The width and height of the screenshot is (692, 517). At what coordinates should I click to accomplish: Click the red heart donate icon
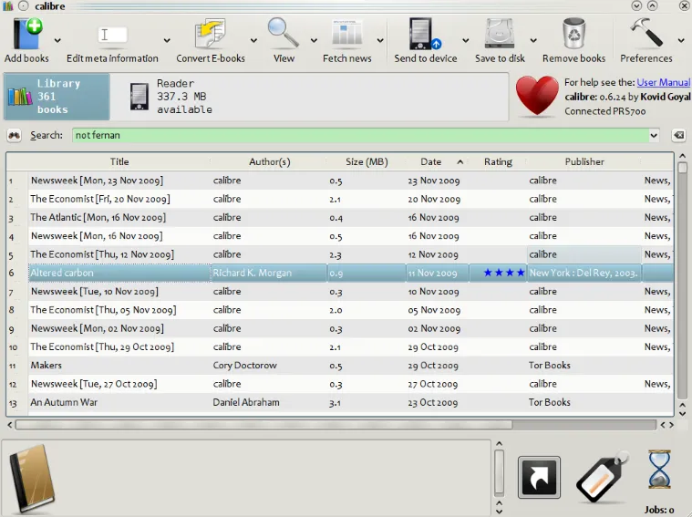537,96
